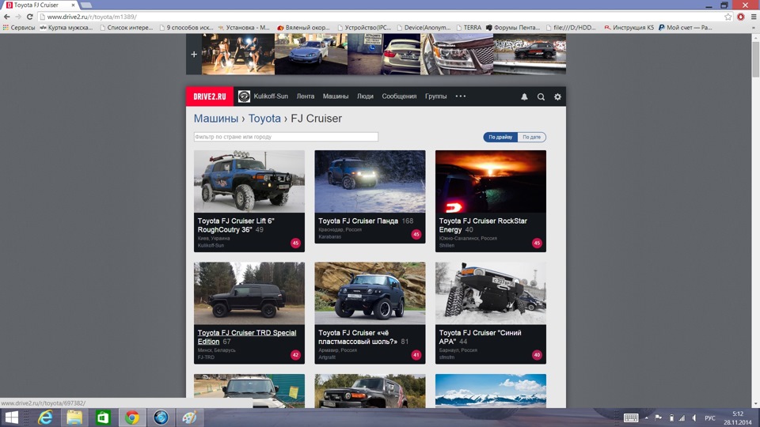
Task: Open 'Инструкция К5' bookmark
Action: pyautogui.click(x=629, y=28)
